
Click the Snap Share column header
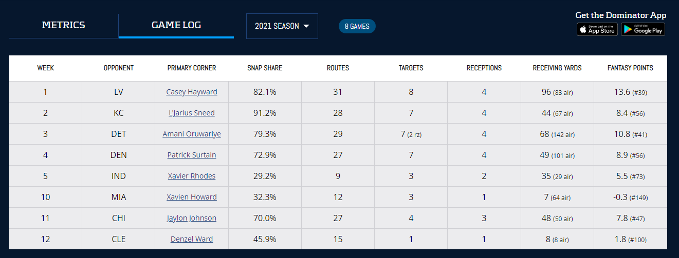pos(265,68)
